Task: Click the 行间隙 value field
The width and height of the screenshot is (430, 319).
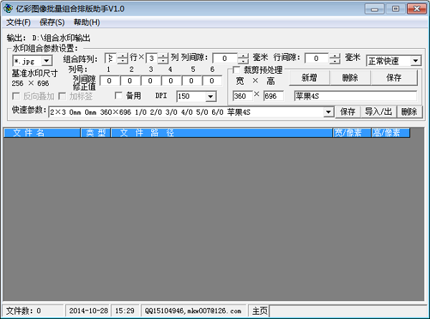Action: click(317, 58)
